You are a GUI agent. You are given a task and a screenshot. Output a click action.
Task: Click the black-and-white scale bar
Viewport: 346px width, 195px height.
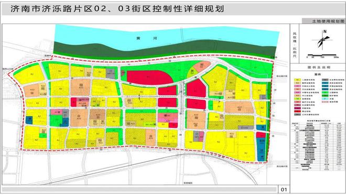pos(322,55)
